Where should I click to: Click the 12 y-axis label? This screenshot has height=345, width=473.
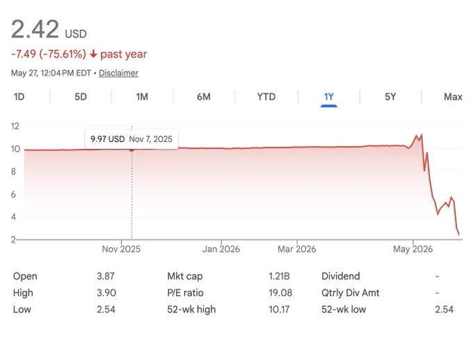(15, 126)
